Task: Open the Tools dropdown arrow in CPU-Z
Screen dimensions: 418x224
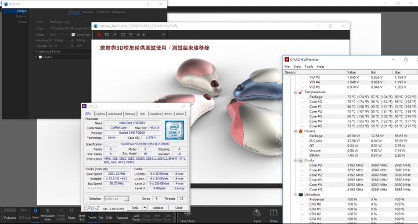Action: [145, 208]
